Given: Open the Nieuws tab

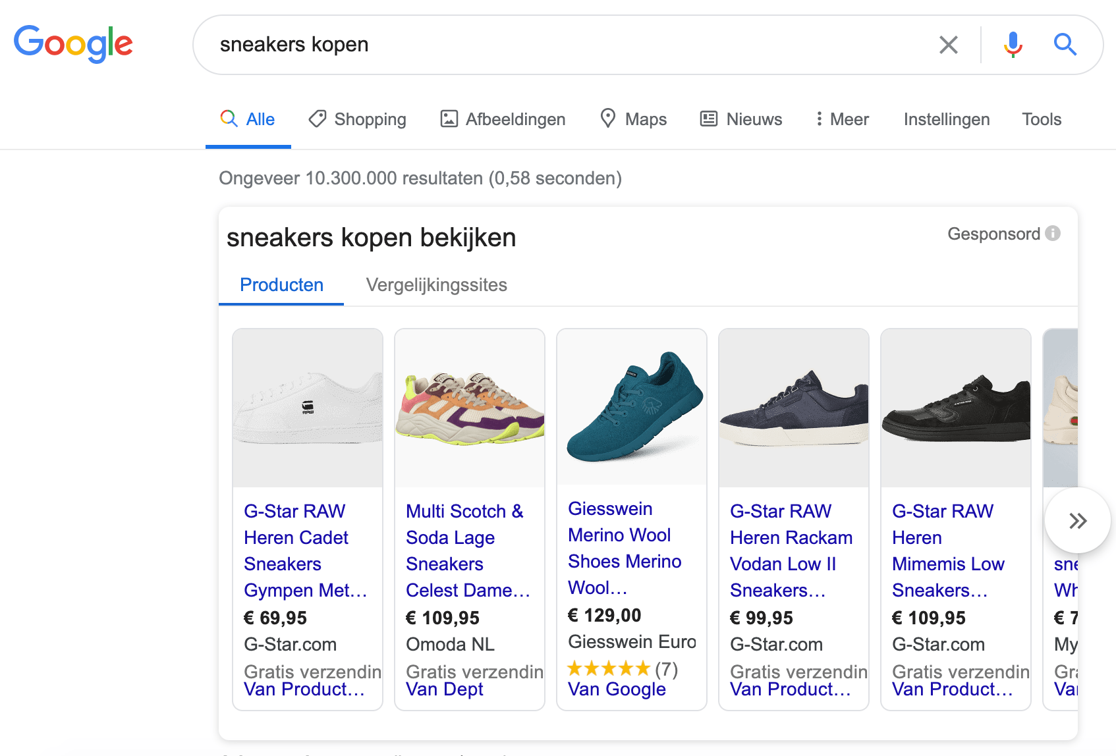Looking at the screenshot, I should coord(741,119).
